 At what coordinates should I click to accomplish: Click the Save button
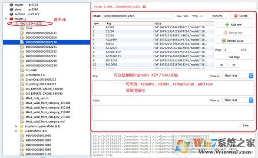point(246,125)
